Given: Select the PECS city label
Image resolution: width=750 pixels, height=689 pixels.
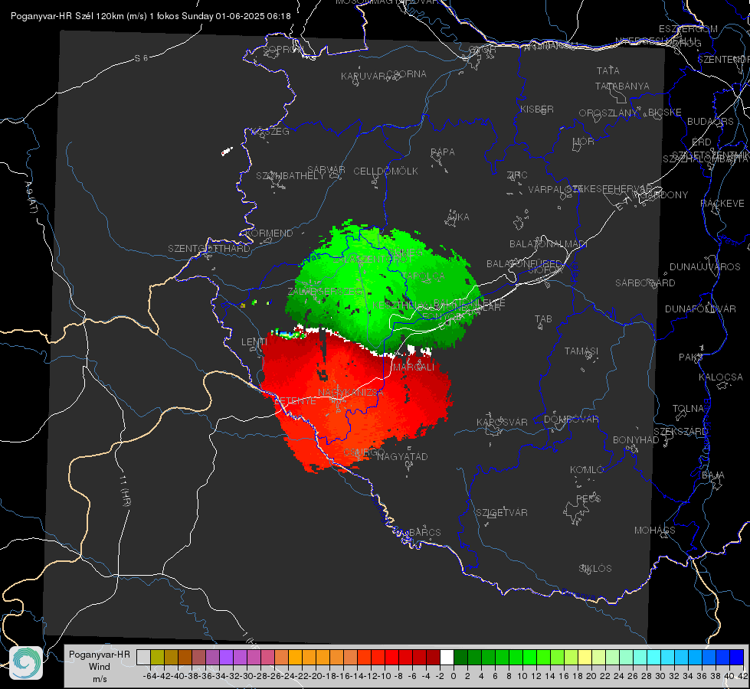Looking at the screenshot, I should (588, 498).
